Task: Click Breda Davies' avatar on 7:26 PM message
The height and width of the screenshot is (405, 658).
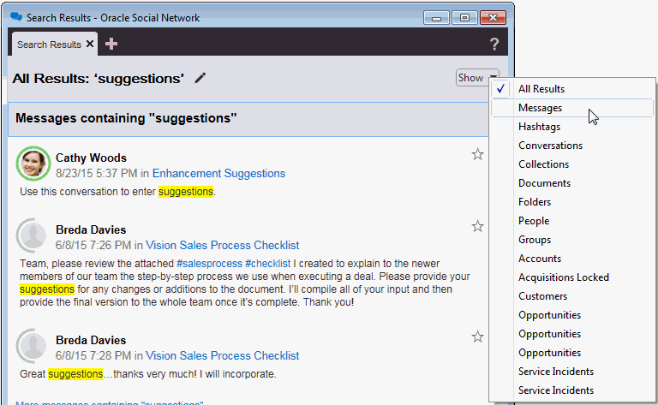Action: point(33,235)
